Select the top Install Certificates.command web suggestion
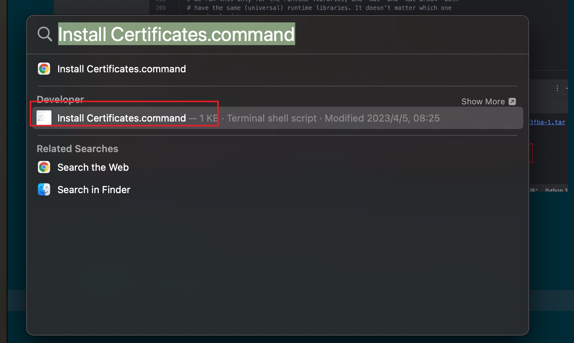Image resolution: width=574 pixels, height=343 pixels. click(x=122, y=69)
